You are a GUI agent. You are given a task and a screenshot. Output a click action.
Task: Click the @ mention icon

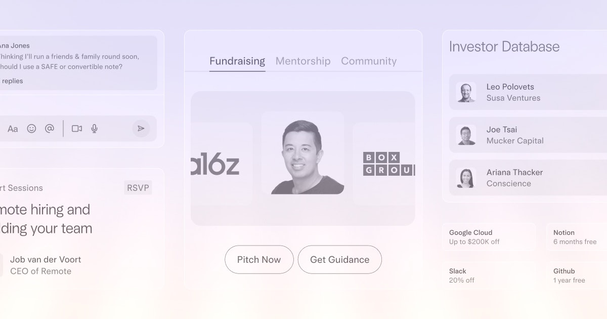pyautogui.click(x=49, y=129)
